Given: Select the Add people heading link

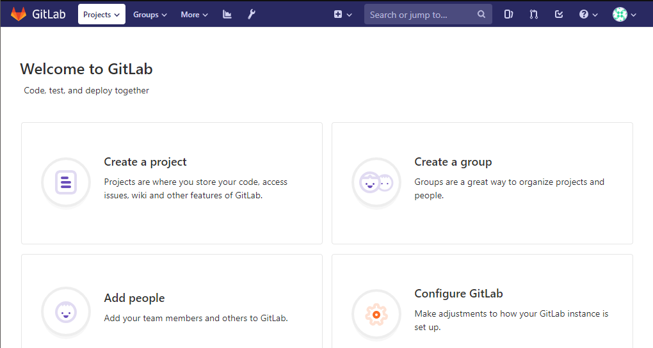Looking at the screenshot, I should point(134,298).
